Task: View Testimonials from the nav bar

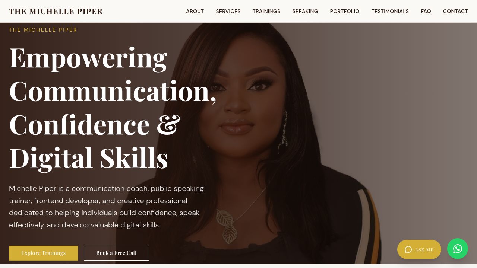Action: (x=390, y=11)
